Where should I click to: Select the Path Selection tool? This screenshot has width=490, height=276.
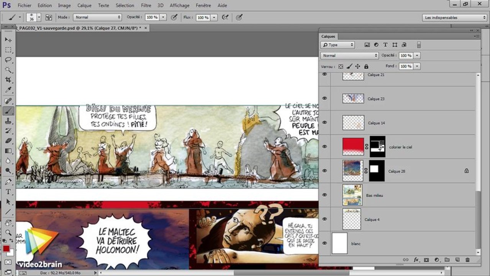pyautogui.click(x=8, y=202)
